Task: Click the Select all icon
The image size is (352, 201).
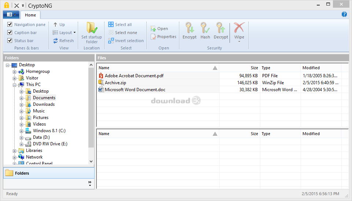Action: pyautogui.click(x=111, y=25)
